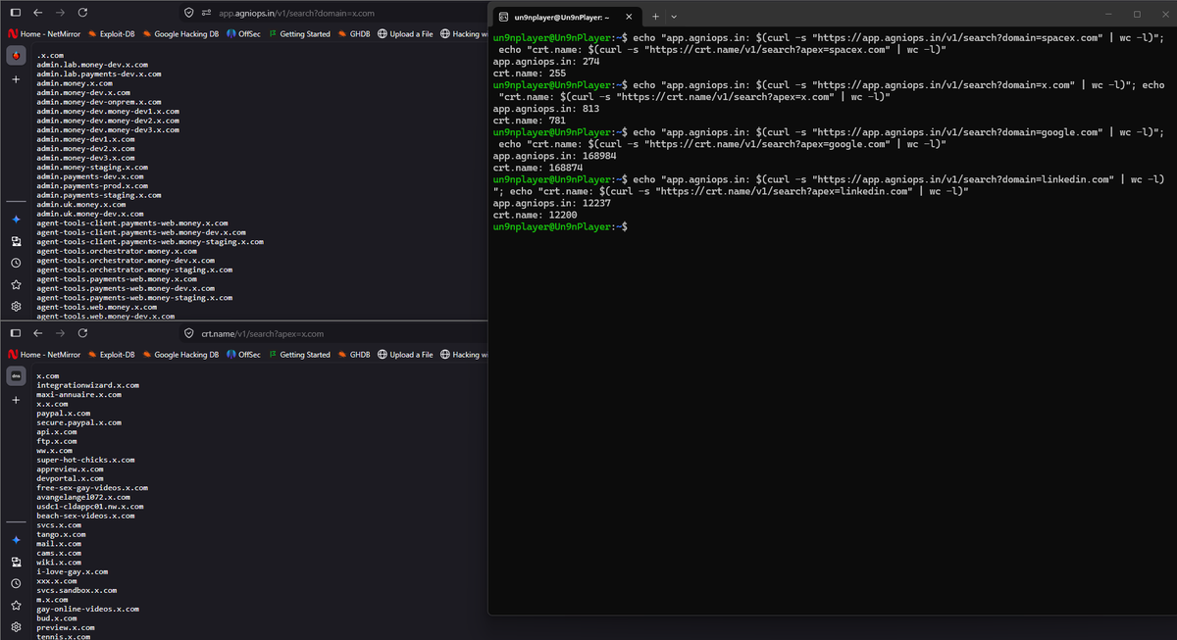This screenshot has height=640, width=1177.
Task: Open OffSec bookmark in agniops window
Action: coord(243,33)
